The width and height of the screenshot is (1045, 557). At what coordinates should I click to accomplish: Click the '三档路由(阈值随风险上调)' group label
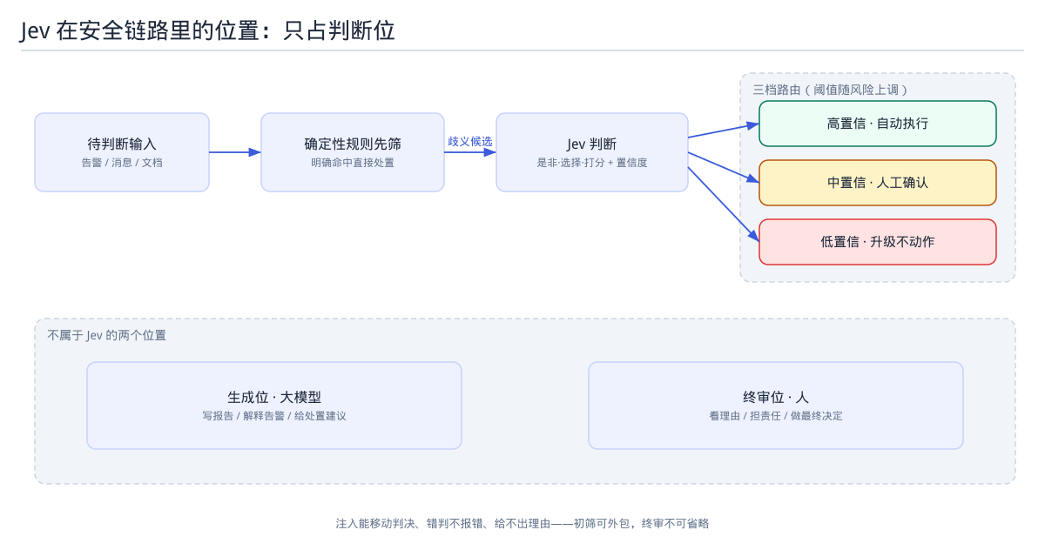[831, 90]
